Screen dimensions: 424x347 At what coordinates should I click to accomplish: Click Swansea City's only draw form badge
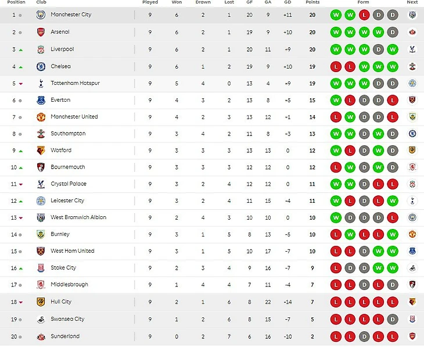coord(393,319)
